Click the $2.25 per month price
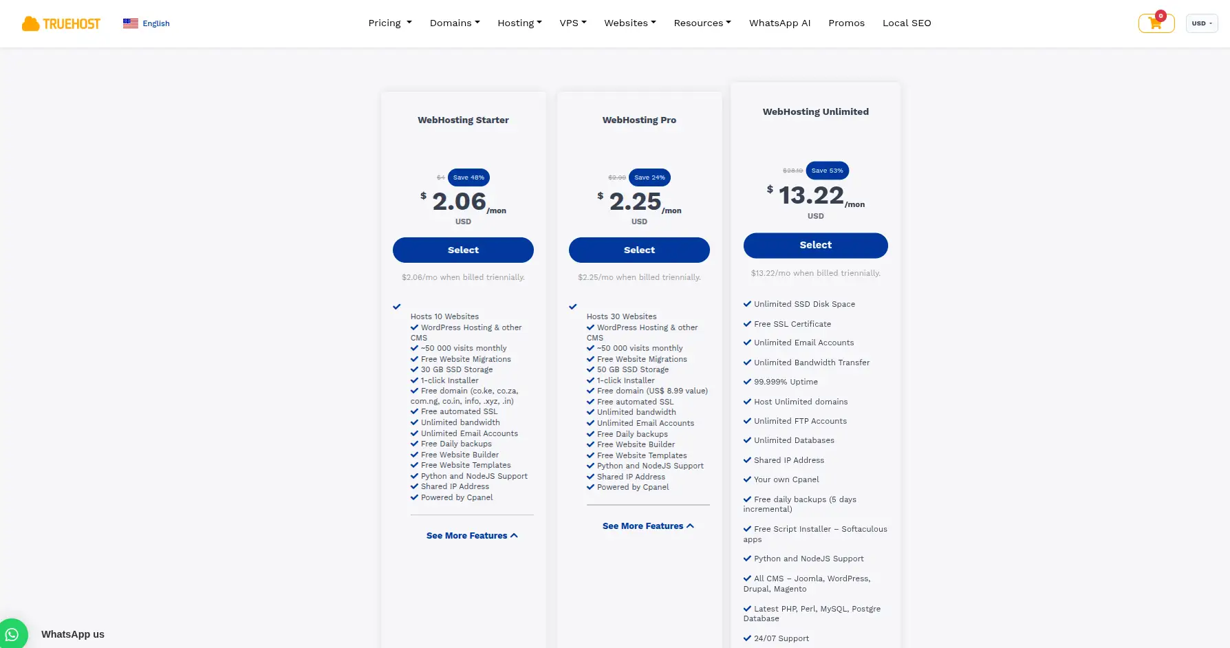Viewport: 1230px width, 648px height. pos(639,201)
